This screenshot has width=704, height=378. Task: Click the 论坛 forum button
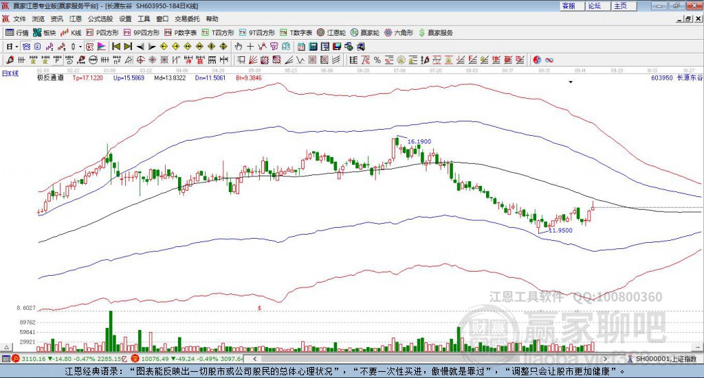[x=597, y=5]
